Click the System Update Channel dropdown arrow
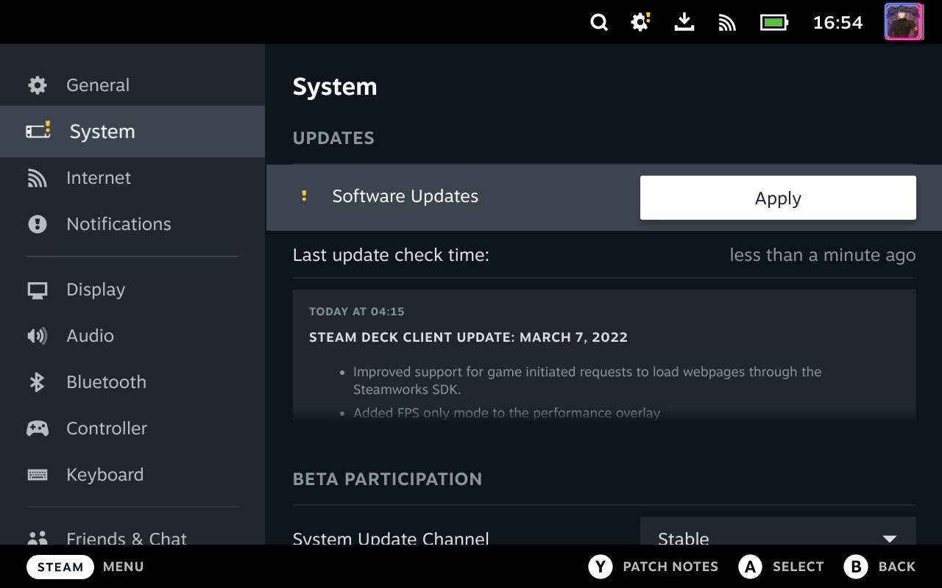Viewport: 942px width, 588px height. [889, 539]
